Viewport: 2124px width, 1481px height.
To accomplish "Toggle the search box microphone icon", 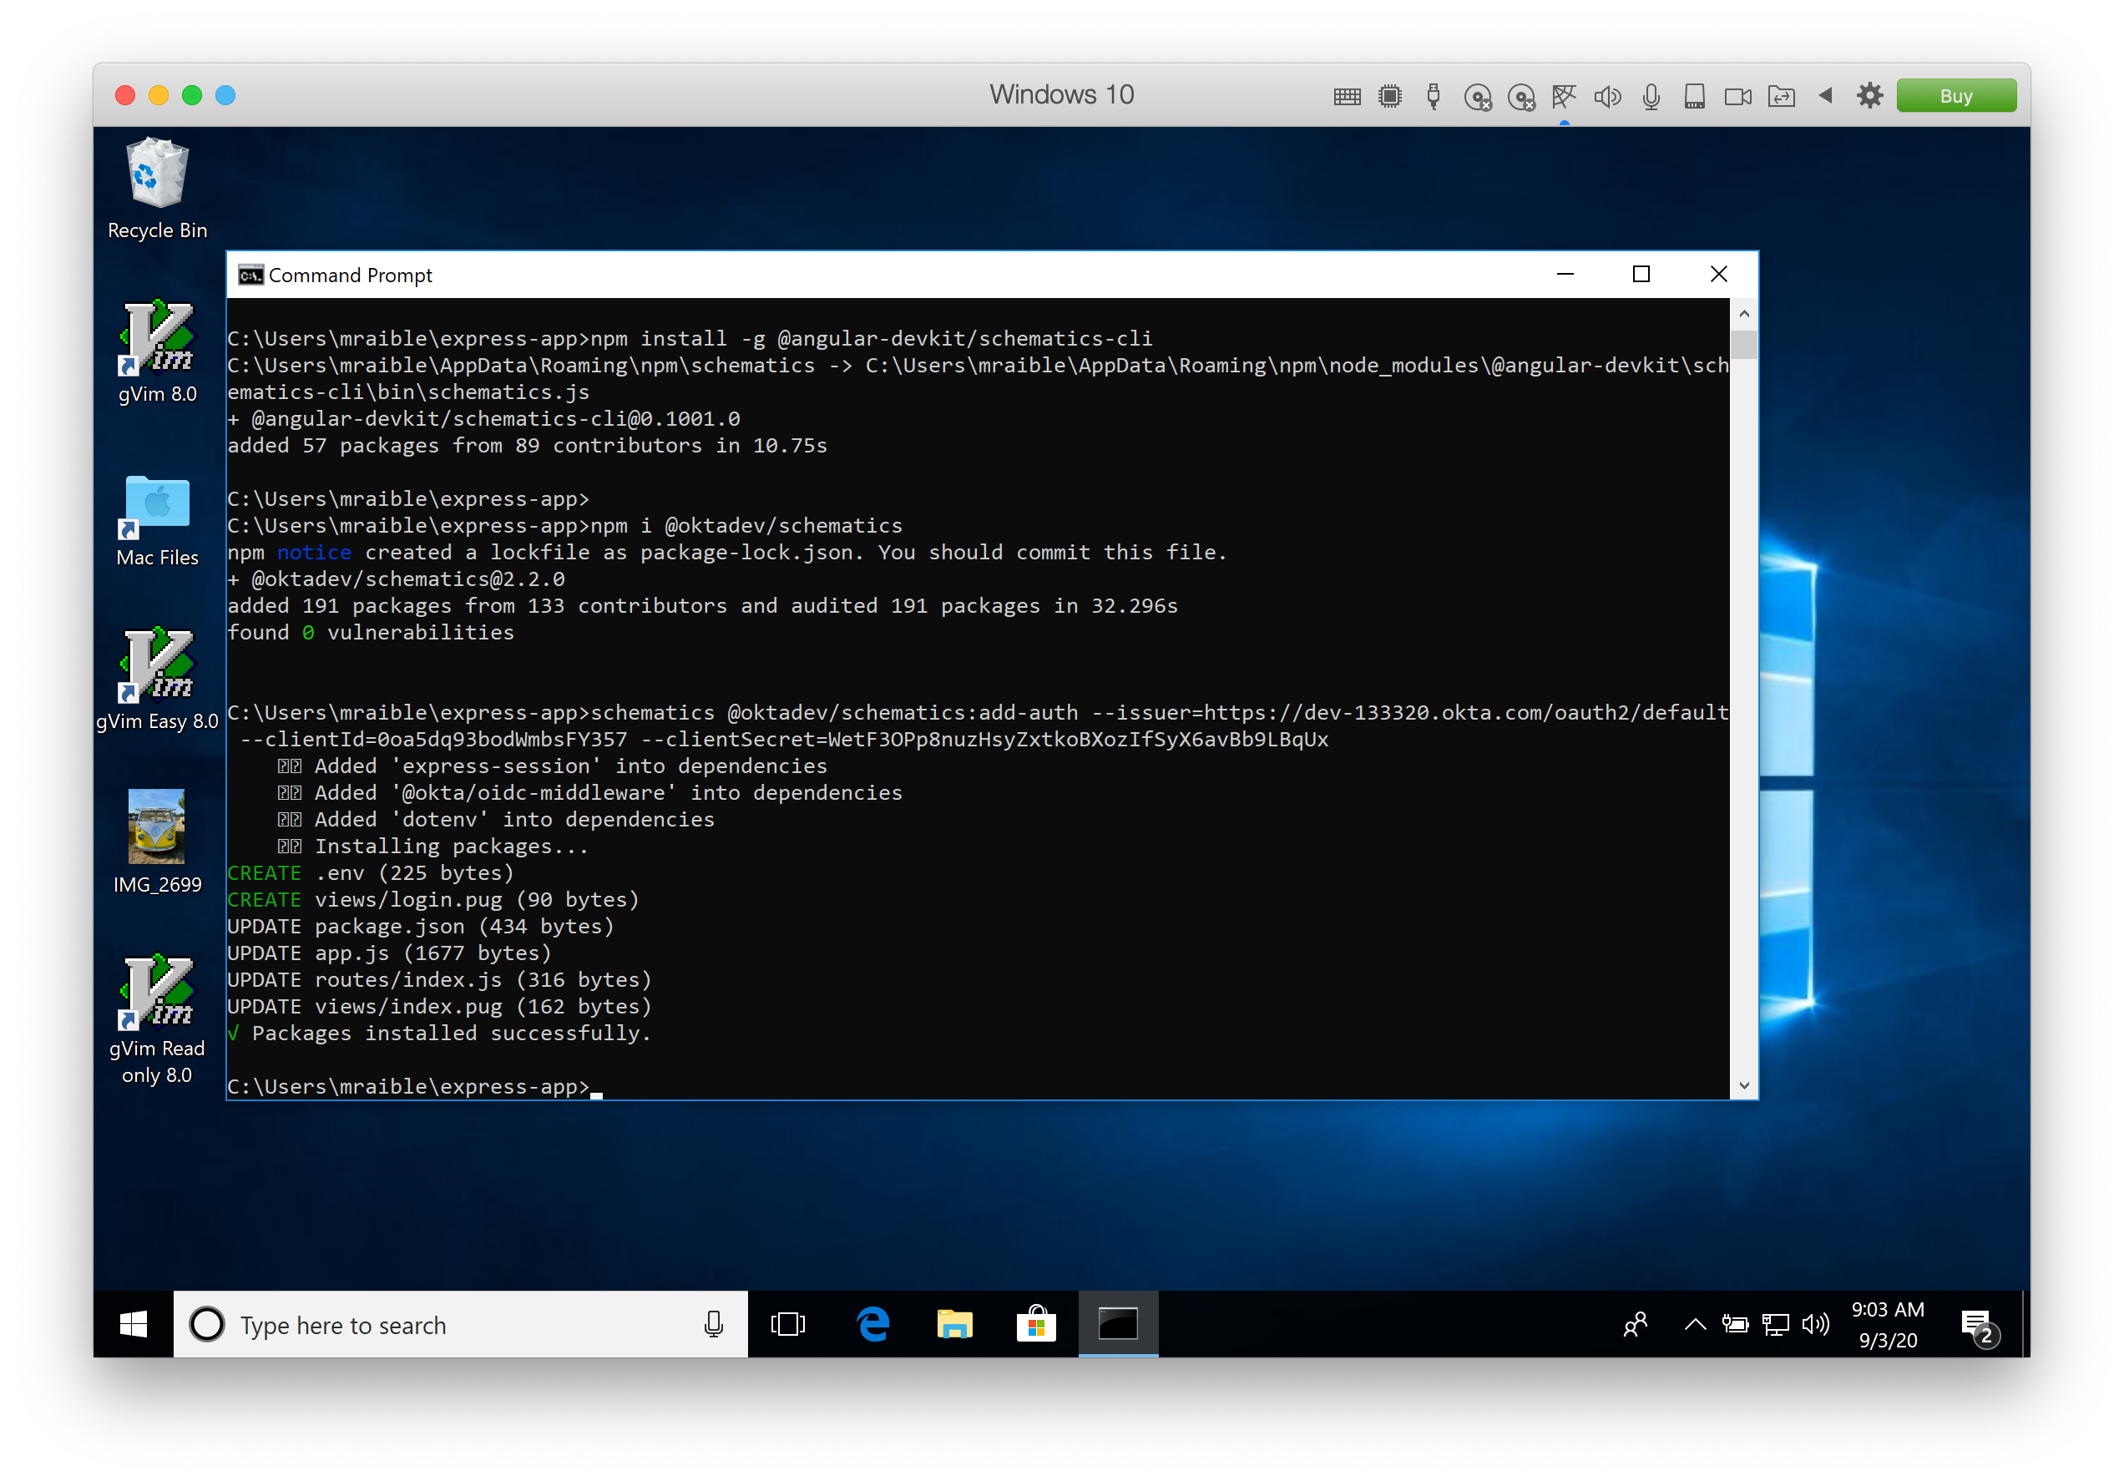I will (x=713, y=1325).
